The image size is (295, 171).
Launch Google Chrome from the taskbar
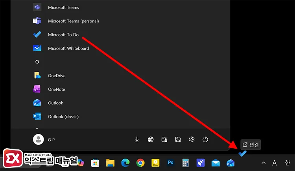140,163
